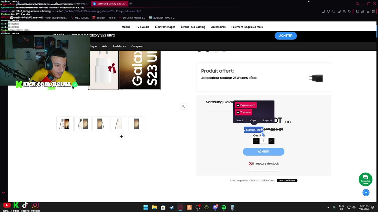Click the YouTube Belha313 overlay icon
378x212 pixels.
6,205
